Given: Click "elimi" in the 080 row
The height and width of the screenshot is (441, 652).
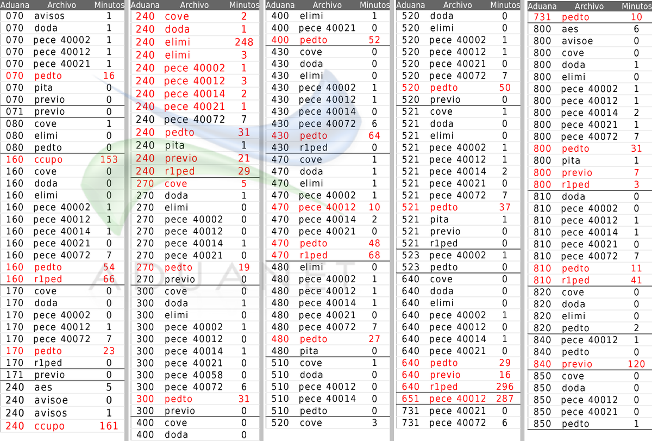Looking at the screenshot, I should click(x=46, y=135).
